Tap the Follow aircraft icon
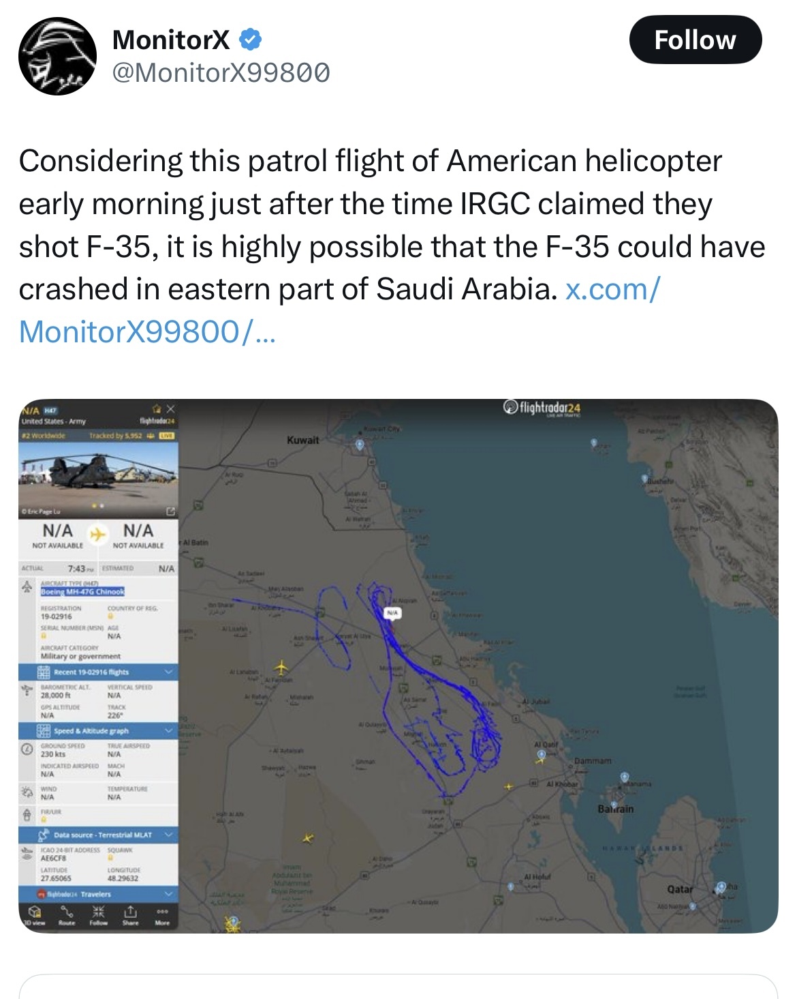Screen dimensions: 797x999 click(98, 915)
